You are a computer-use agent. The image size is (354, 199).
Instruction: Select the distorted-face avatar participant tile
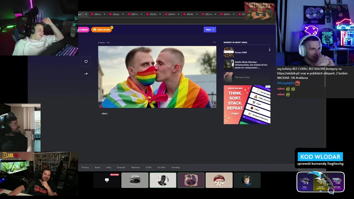click(x=191, y=180)
